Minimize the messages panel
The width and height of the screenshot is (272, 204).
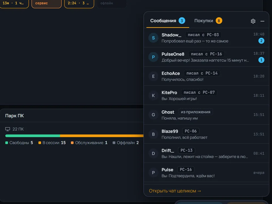point(262,21)
